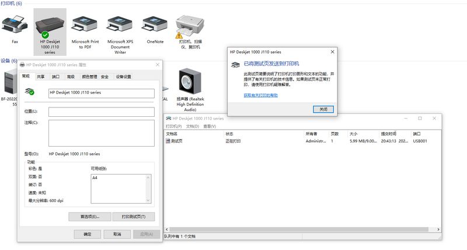The height and width of the screenshot is (250, 467).
Task: Open the 打印机(P) menu in the queue window
Action: click(x=174, y=126)
